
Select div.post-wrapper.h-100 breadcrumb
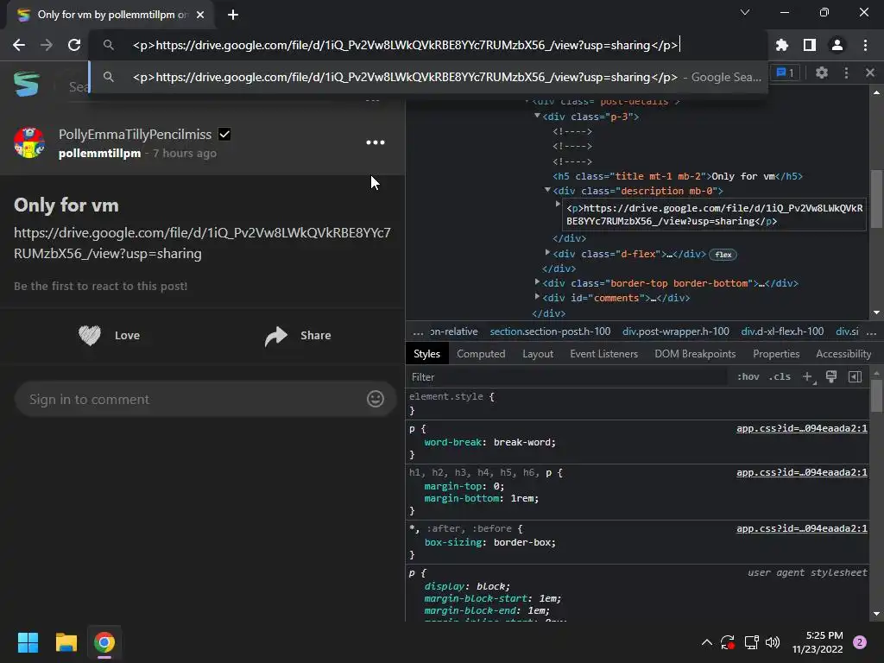[x=675, y=331]
